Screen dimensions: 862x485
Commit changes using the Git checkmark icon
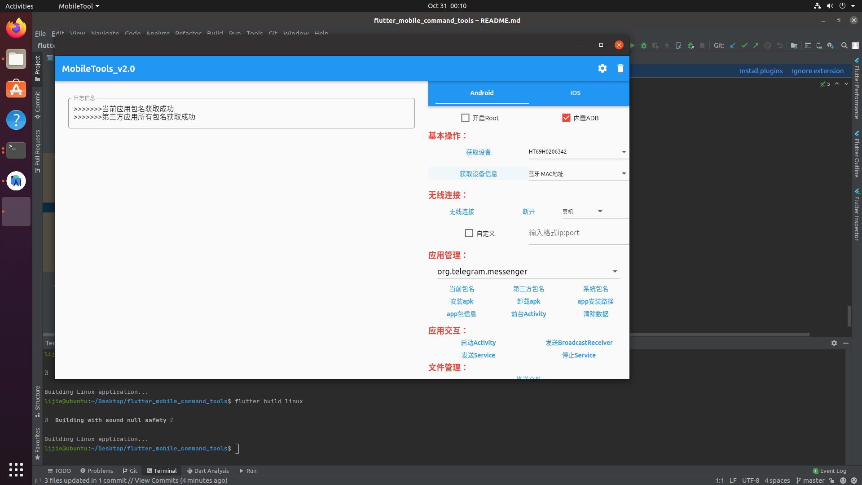745,45
